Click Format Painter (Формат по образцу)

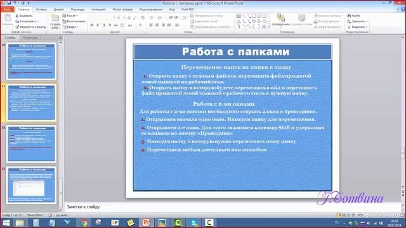click(30, 27)
